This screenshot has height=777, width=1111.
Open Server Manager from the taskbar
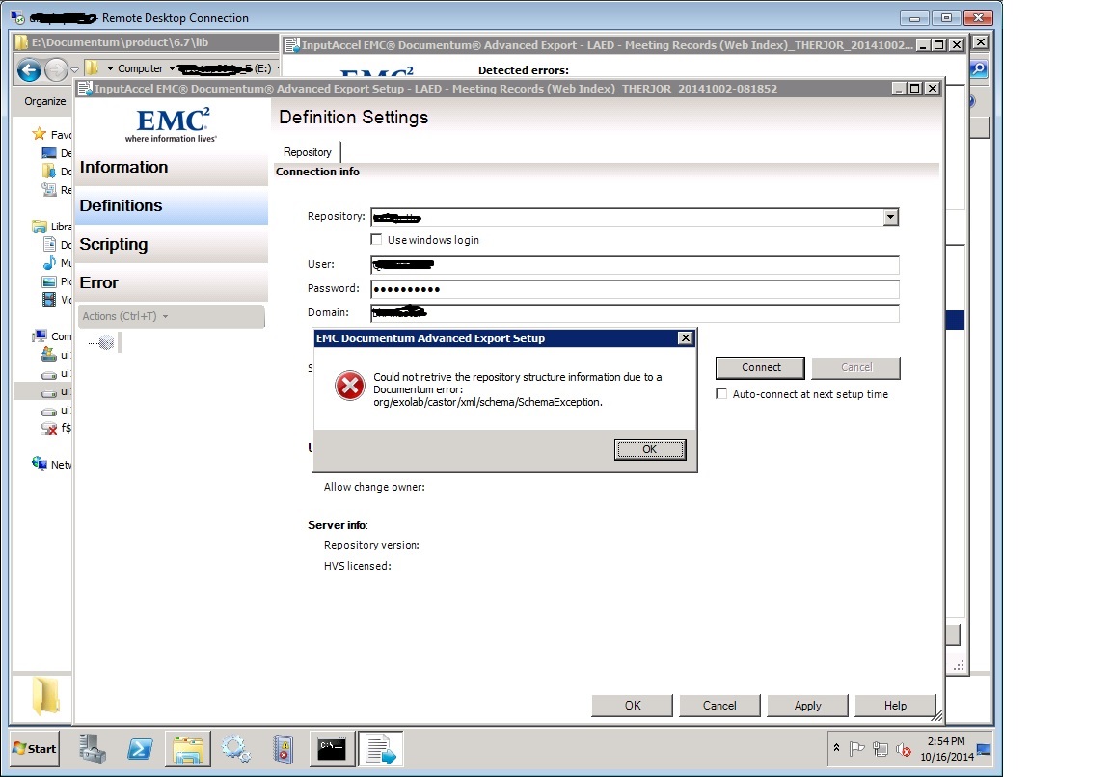coord(93,749)
